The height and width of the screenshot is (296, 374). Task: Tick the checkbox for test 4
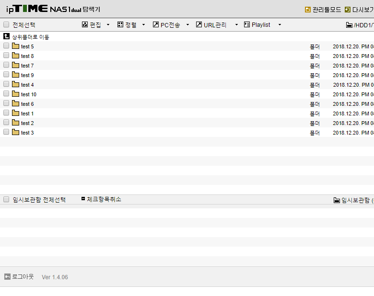(6, 84)
